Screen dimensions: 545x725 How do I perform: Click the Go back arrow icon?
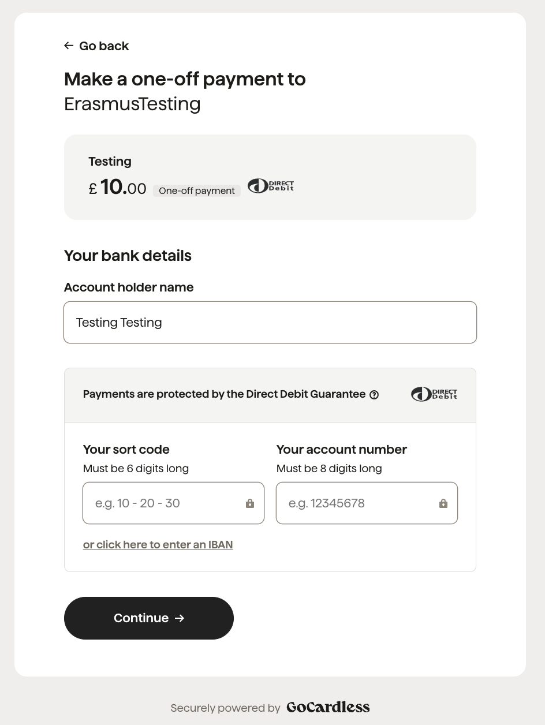(x=69, y=46)
